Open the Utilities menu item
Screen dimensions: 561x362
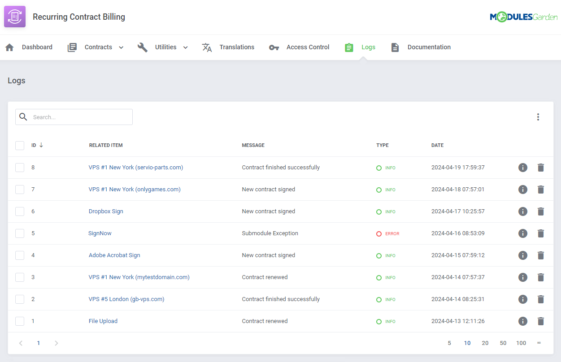pyautogui.click(x=163, y=47)
